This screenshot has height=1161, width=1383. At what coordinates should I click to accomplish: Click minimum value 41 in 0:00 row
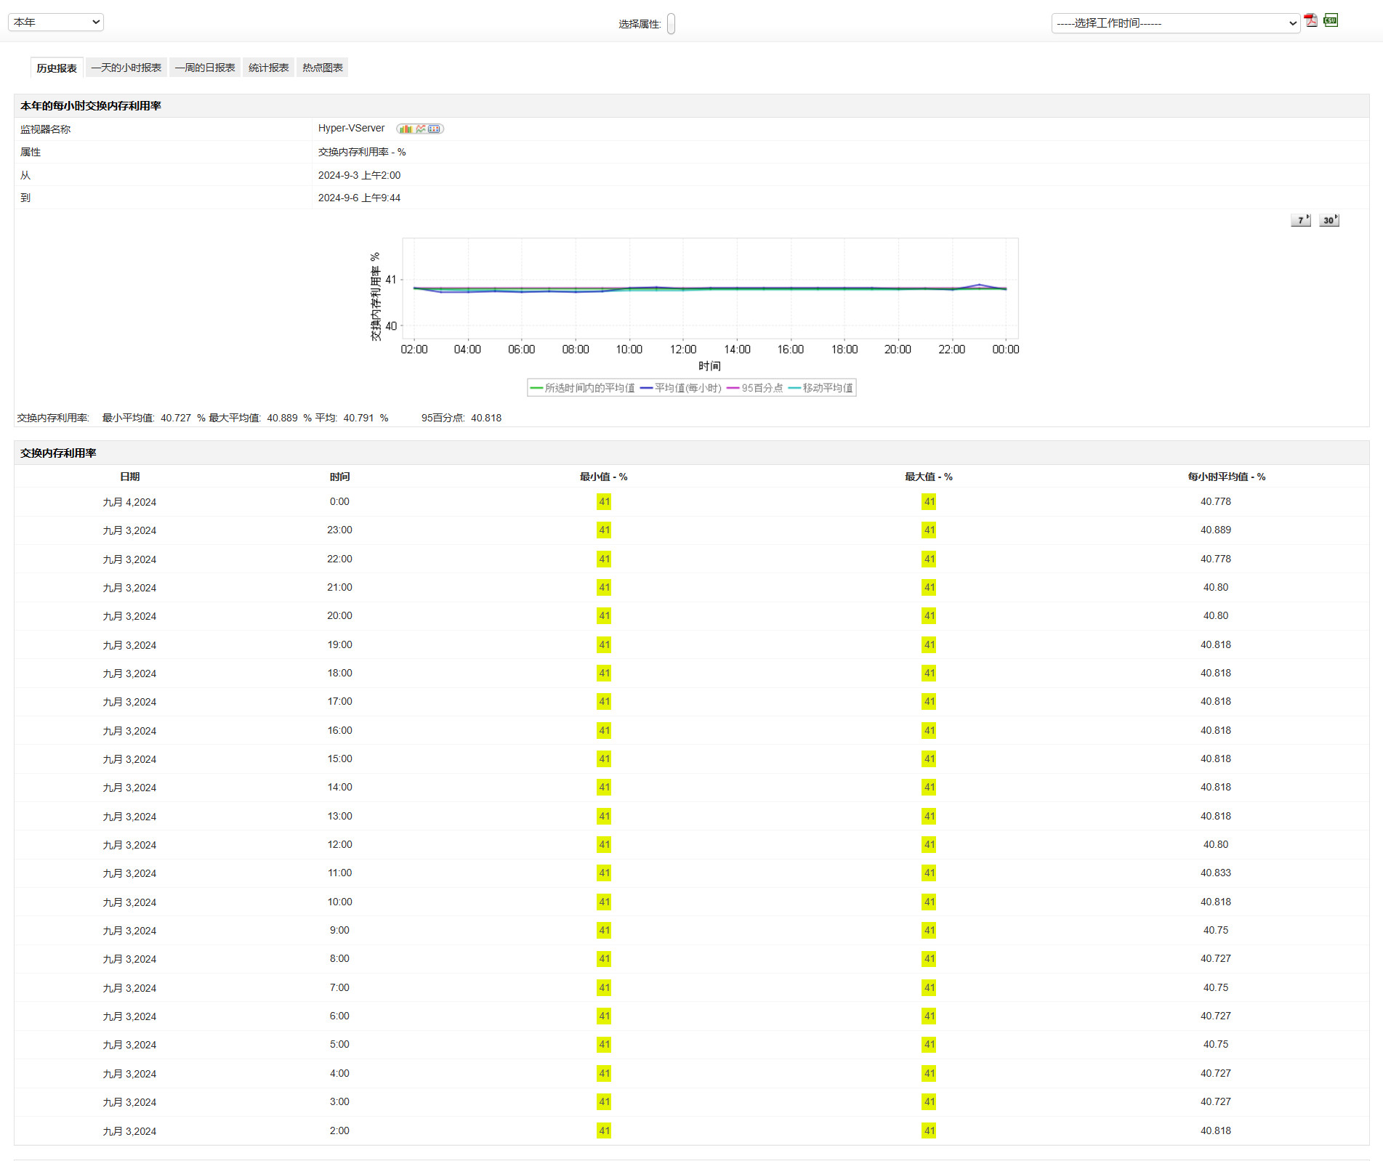click(604, 501)
